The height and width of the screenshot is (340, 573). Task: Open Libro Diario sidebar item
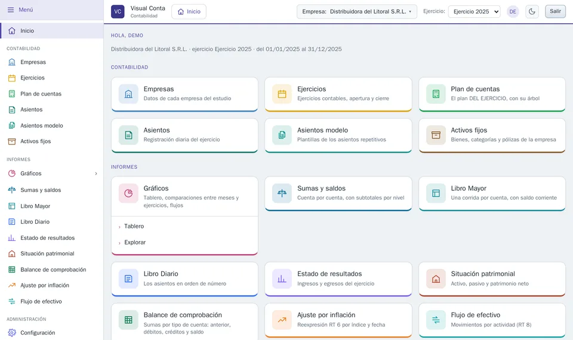point(52,222)
